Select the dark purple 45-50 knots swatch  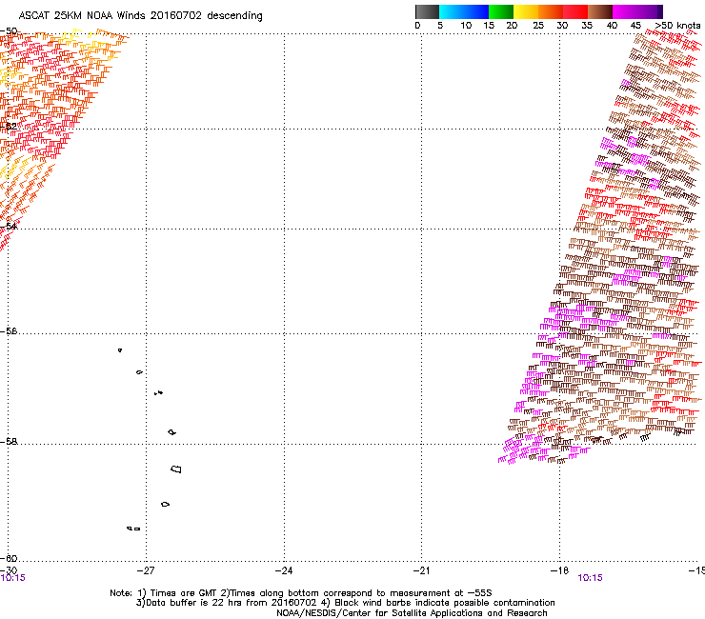[650, 11]
